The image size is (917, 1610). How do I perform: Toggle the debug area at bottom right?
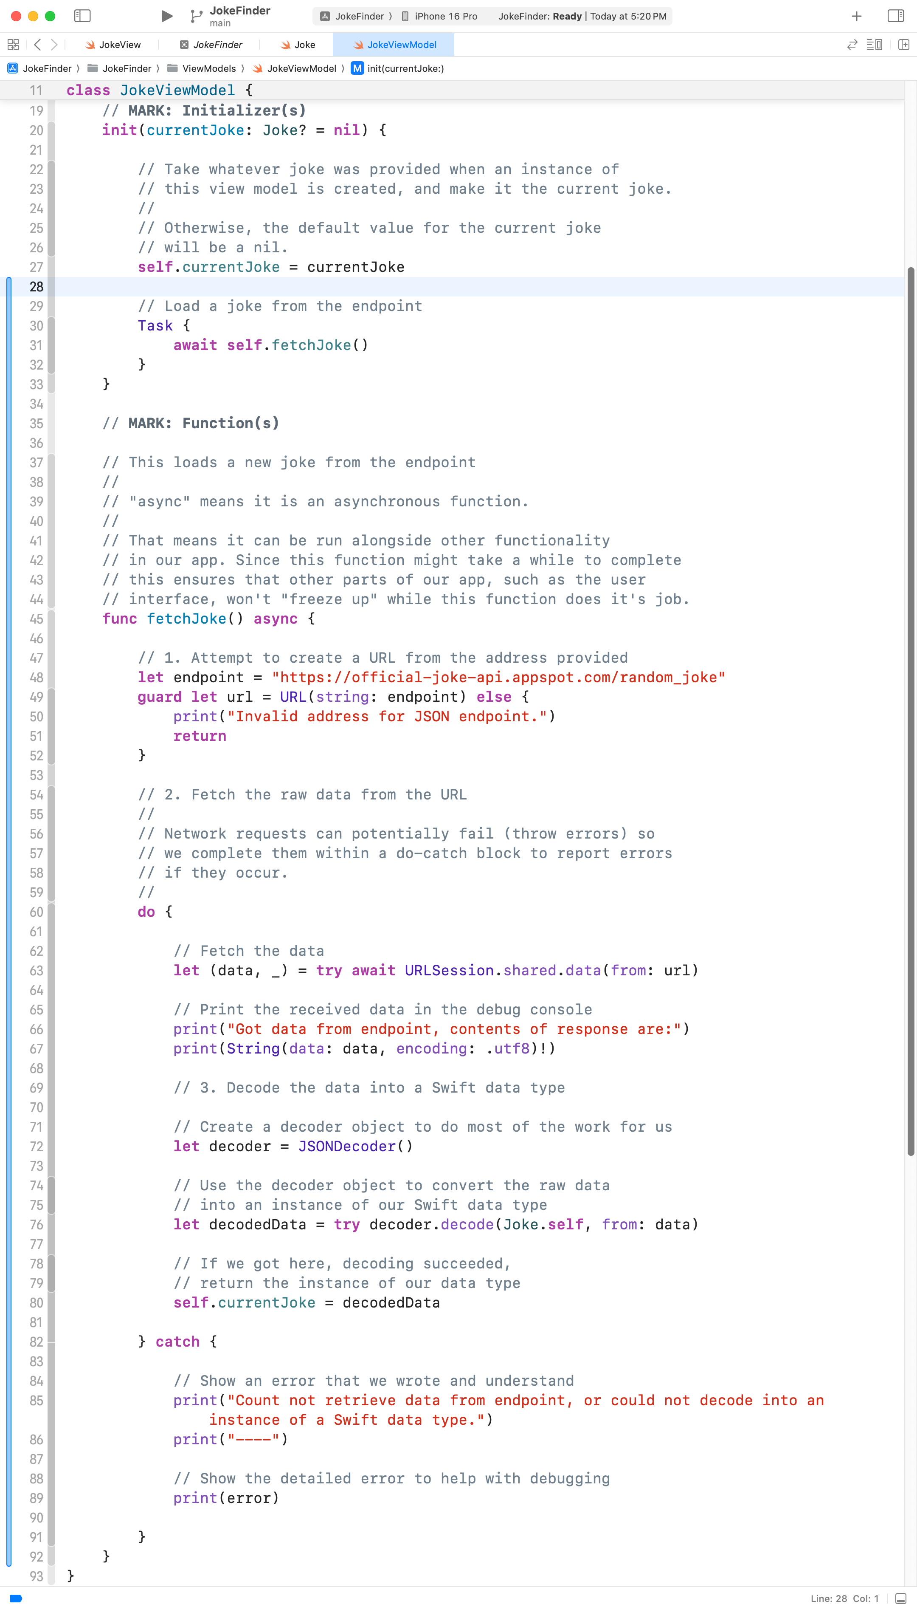coord(900,1598)
